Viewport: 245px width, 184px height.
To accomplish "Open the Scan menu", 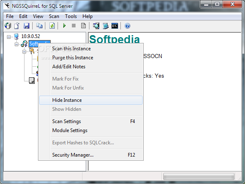I will click(54, 16).
